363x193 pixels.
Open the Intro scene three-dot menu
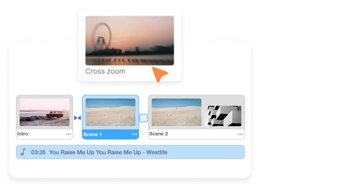point(69,134)
